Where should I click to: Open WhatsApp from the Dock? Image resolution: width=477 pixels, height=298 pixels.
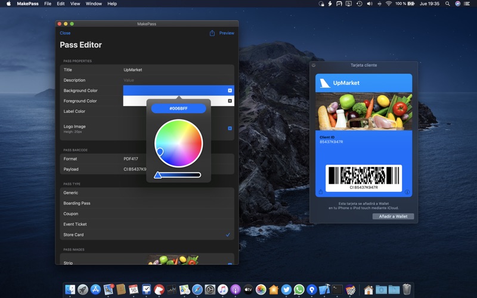pyautogui.click(x=299, y=290)
